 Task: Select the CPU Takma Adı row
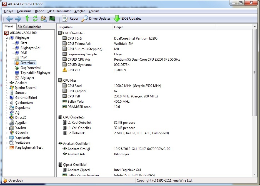155,44
